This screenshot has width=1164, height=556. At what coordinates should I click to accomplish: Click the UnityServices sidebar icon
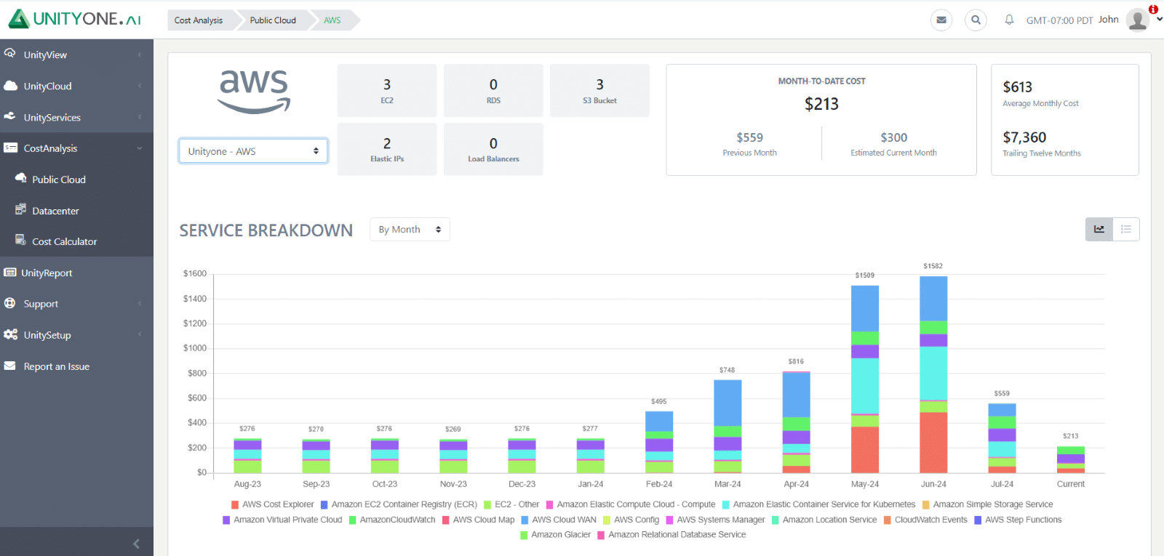(10, 116)
